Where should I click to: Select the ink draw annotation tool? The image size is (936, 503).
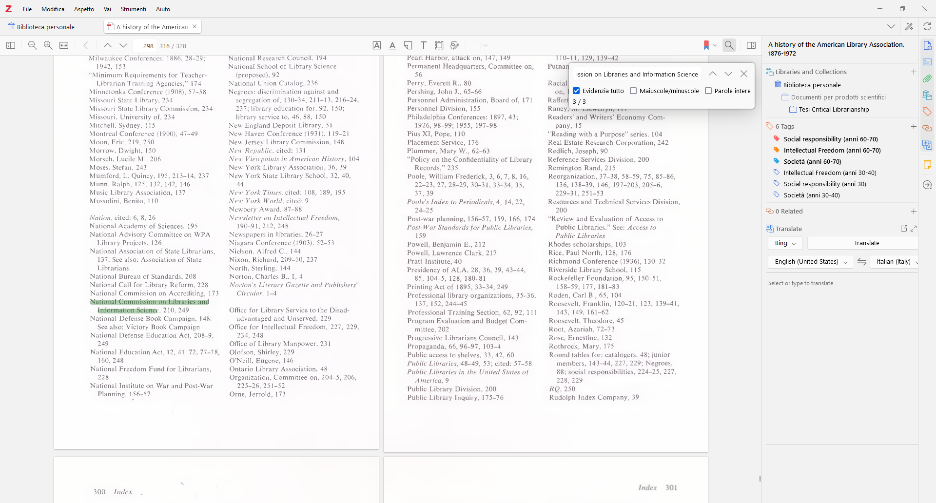click(455, 45)
